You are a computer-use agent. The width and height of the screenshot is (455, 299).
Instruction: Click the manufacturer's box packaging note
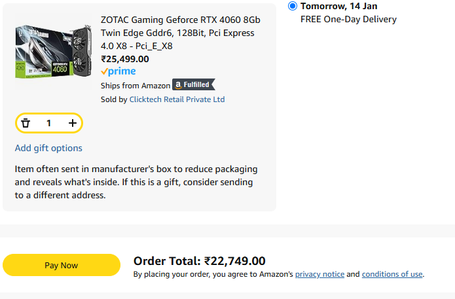pyautogui.click(x=136, y=182)
